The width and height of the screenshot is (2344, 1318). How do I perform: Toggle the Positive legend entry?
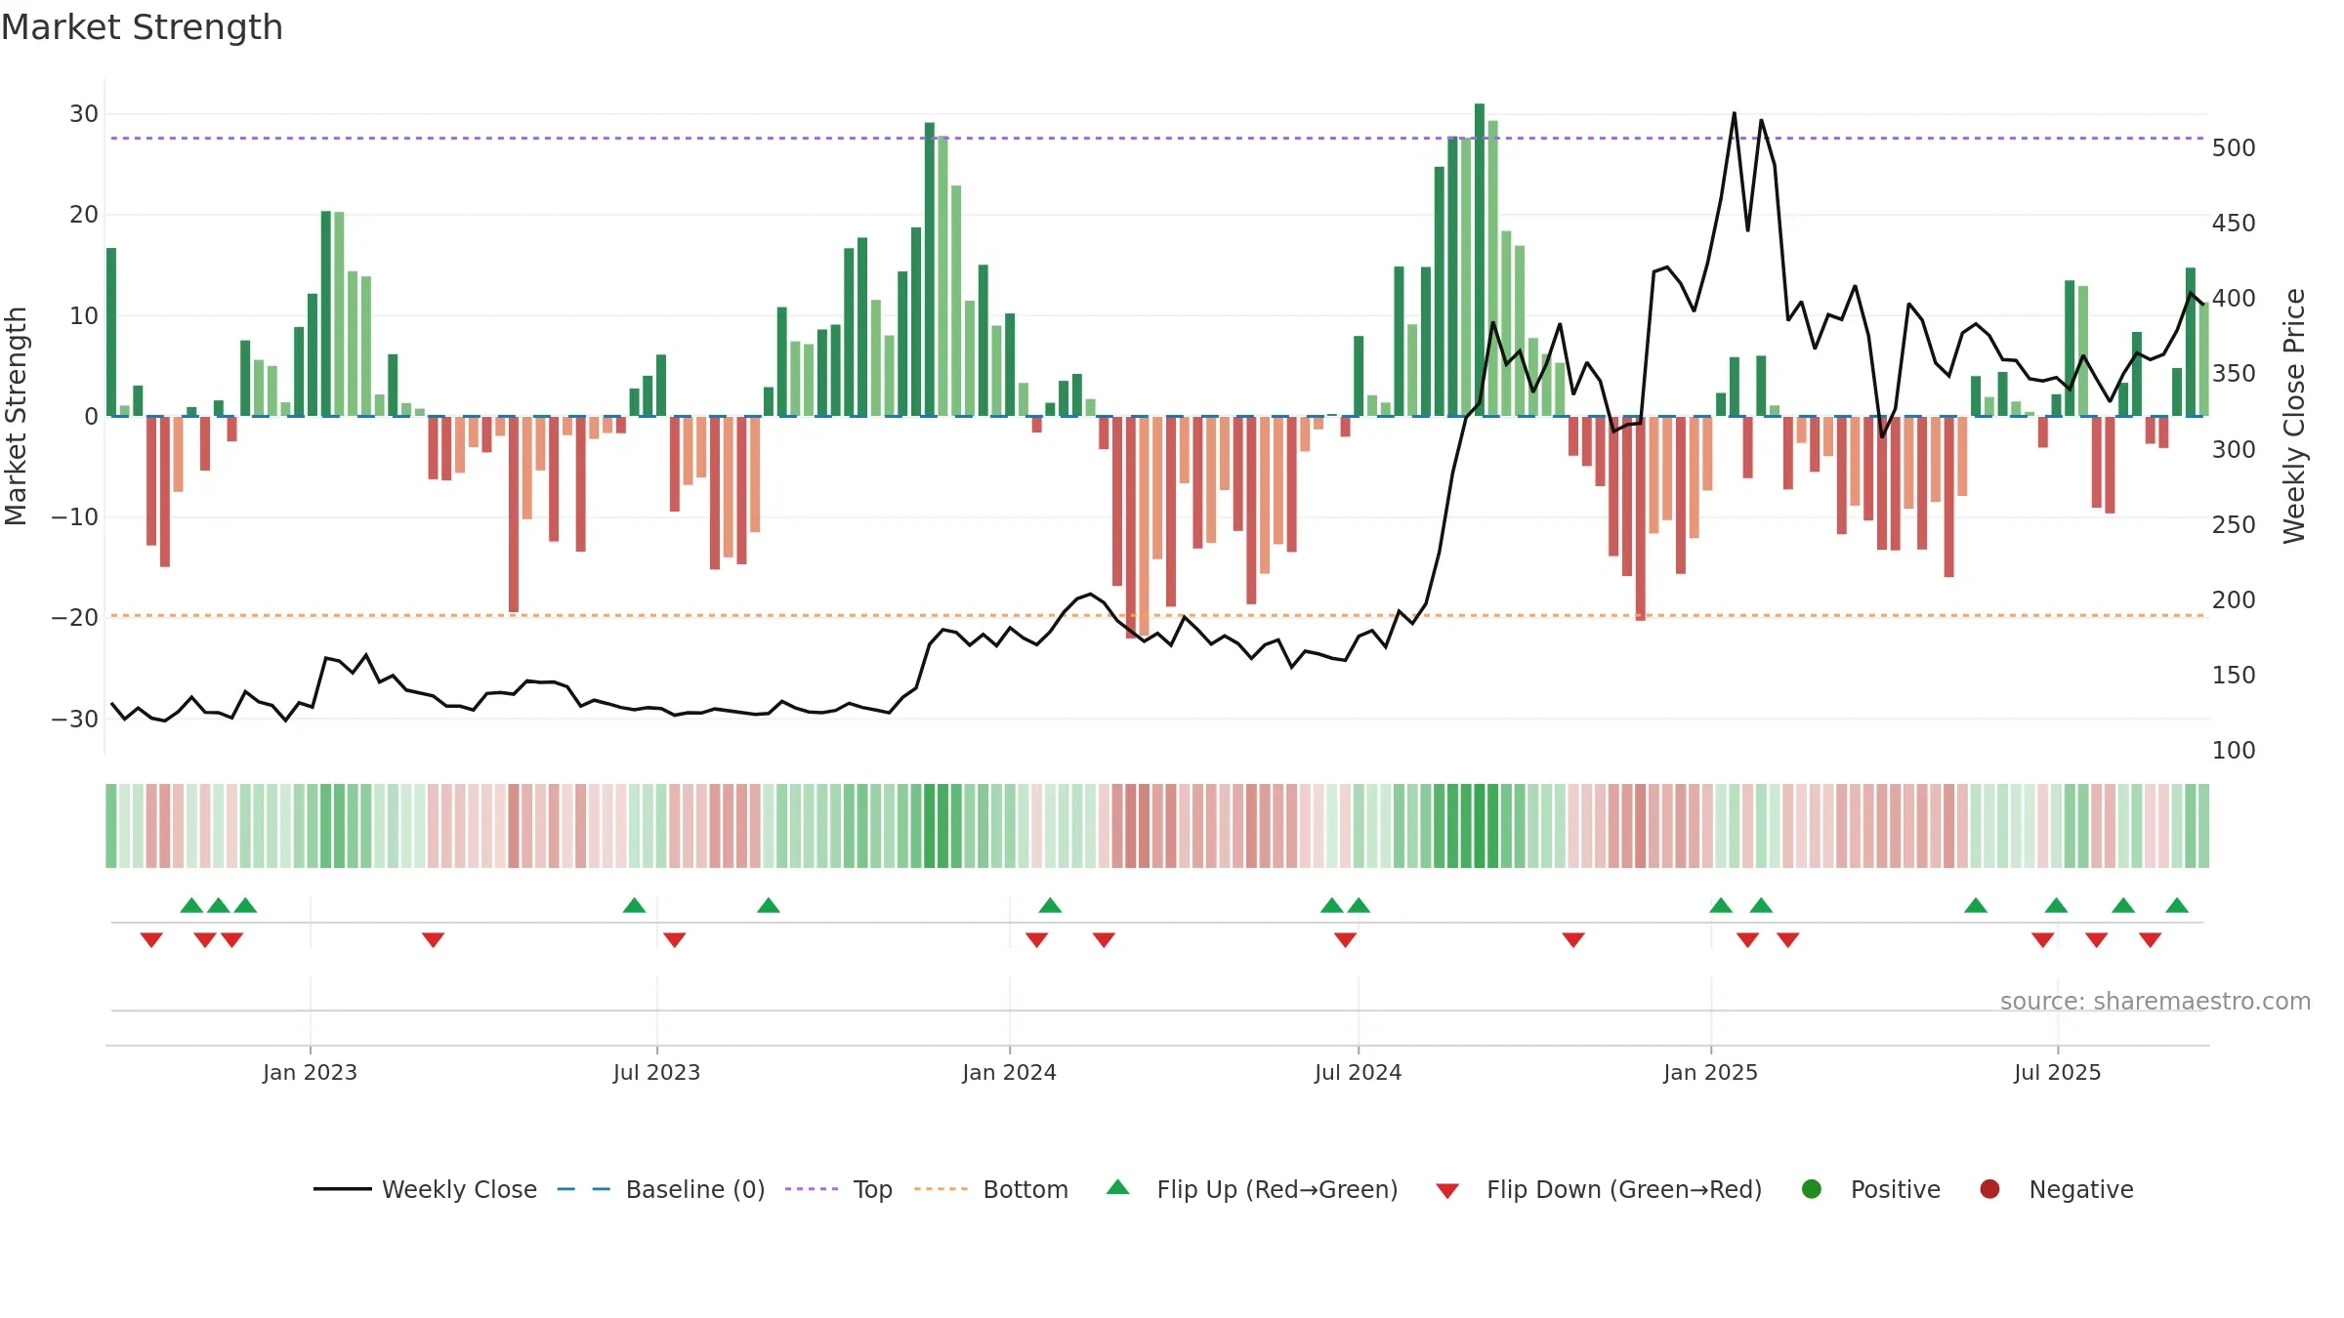(1870, 1189)
